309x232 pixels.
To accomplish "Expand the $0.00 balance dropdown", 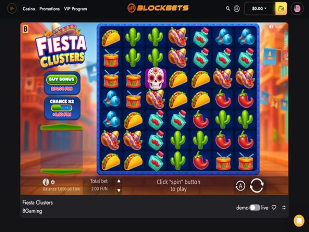I will click(259, 8).
